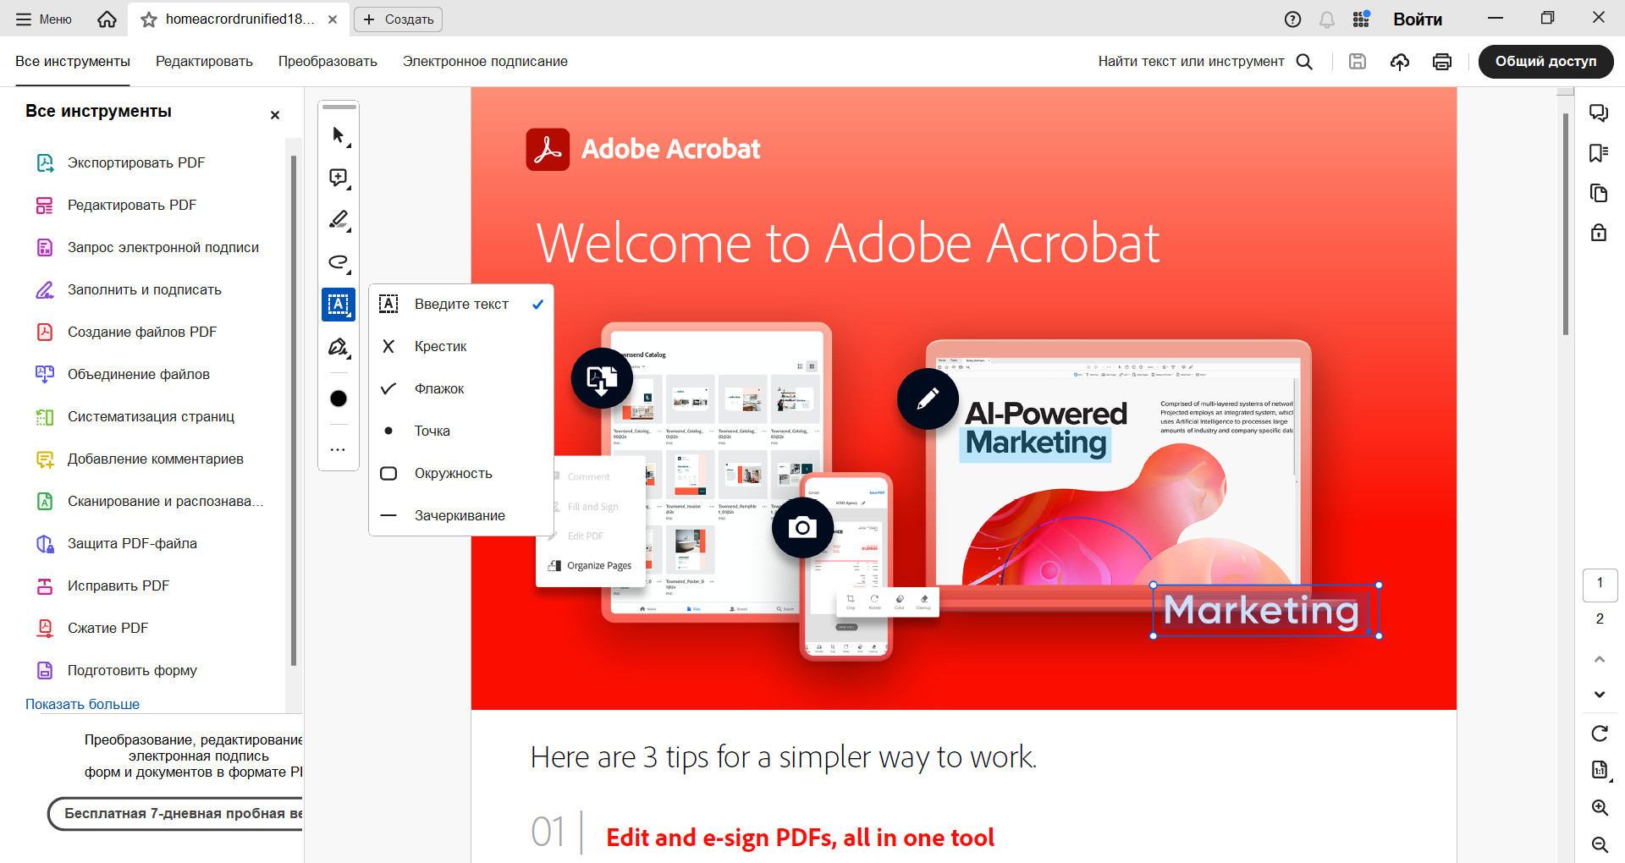Click the search magnifier icon
1625x863 pixels.
click(x=1304, y=62)
